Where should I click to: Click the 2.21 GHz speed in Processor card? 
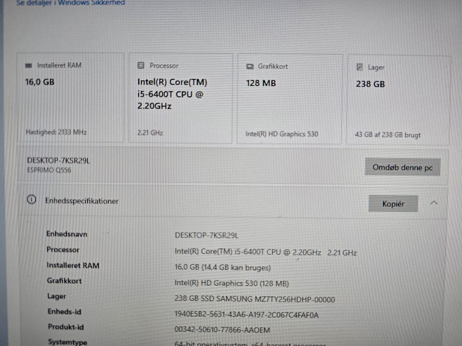pos(150,133)
